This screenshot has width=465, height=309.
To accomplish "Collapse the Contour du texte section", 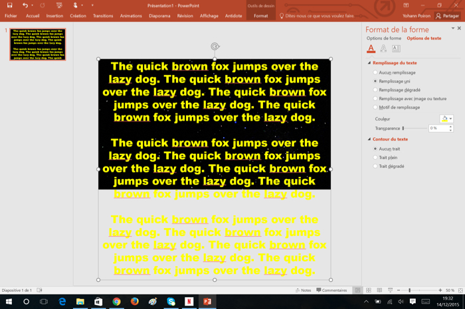I will point(369,139).
